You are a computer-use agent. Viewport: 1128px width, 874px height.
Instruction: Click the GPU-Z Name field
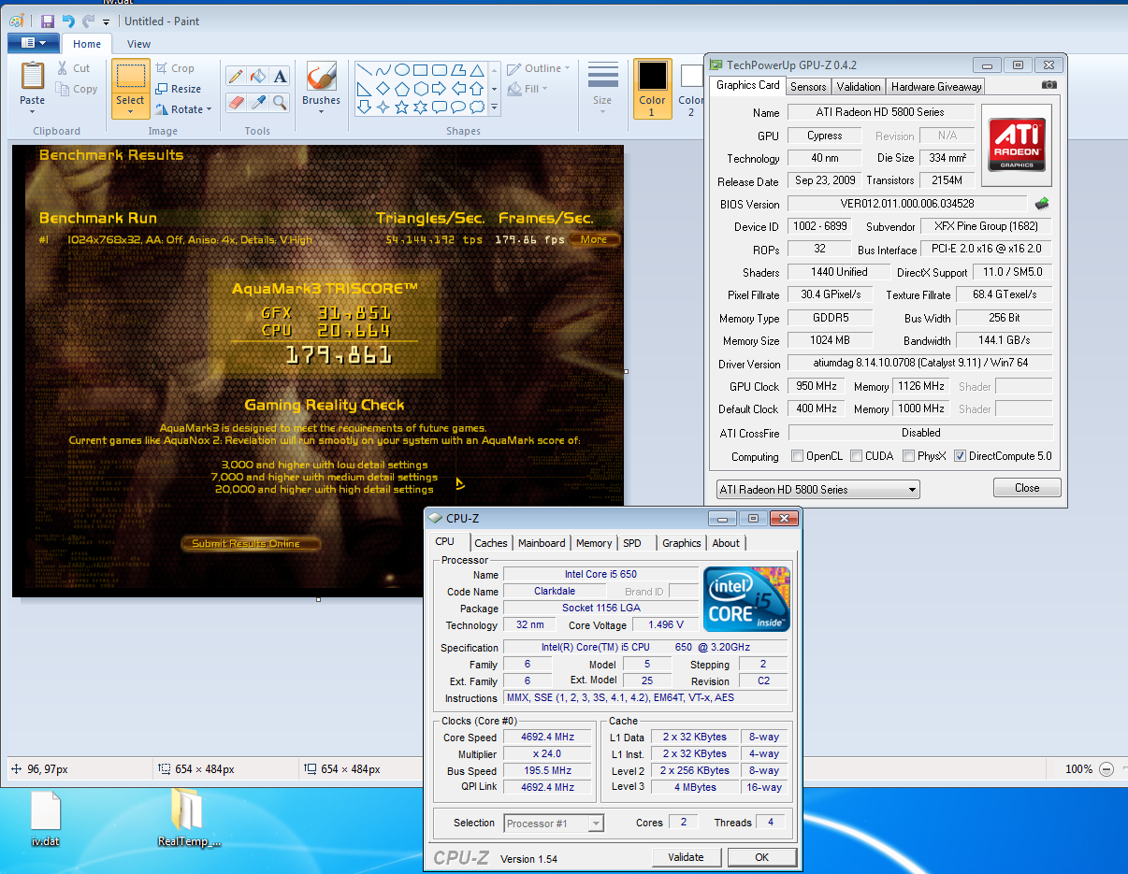[881, 112]
